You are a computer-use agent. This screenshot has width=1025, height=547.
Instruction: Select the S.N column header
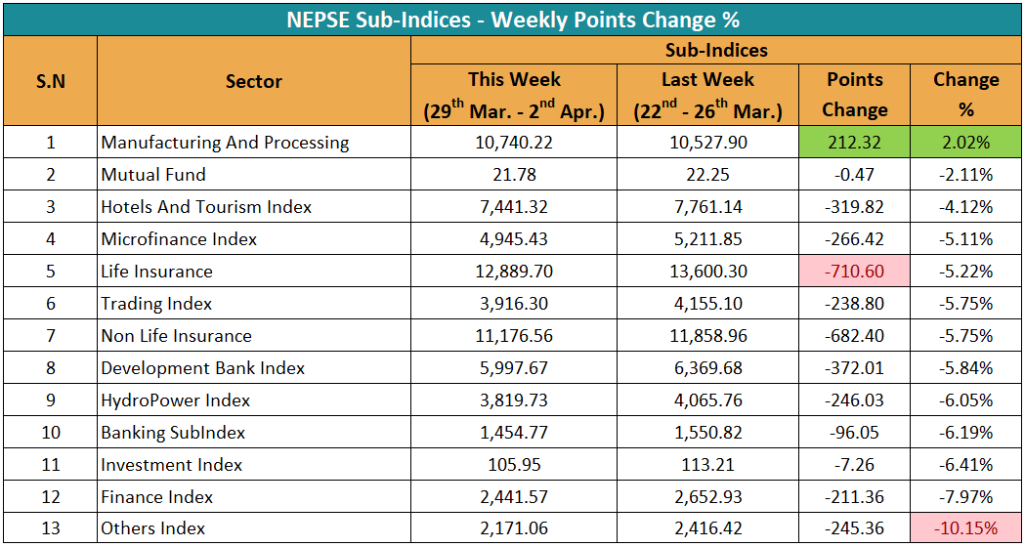51,82
